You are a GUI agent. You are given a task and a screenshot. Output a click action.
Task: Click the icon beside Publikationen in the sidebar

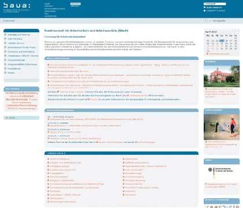(x=5, y=69)
